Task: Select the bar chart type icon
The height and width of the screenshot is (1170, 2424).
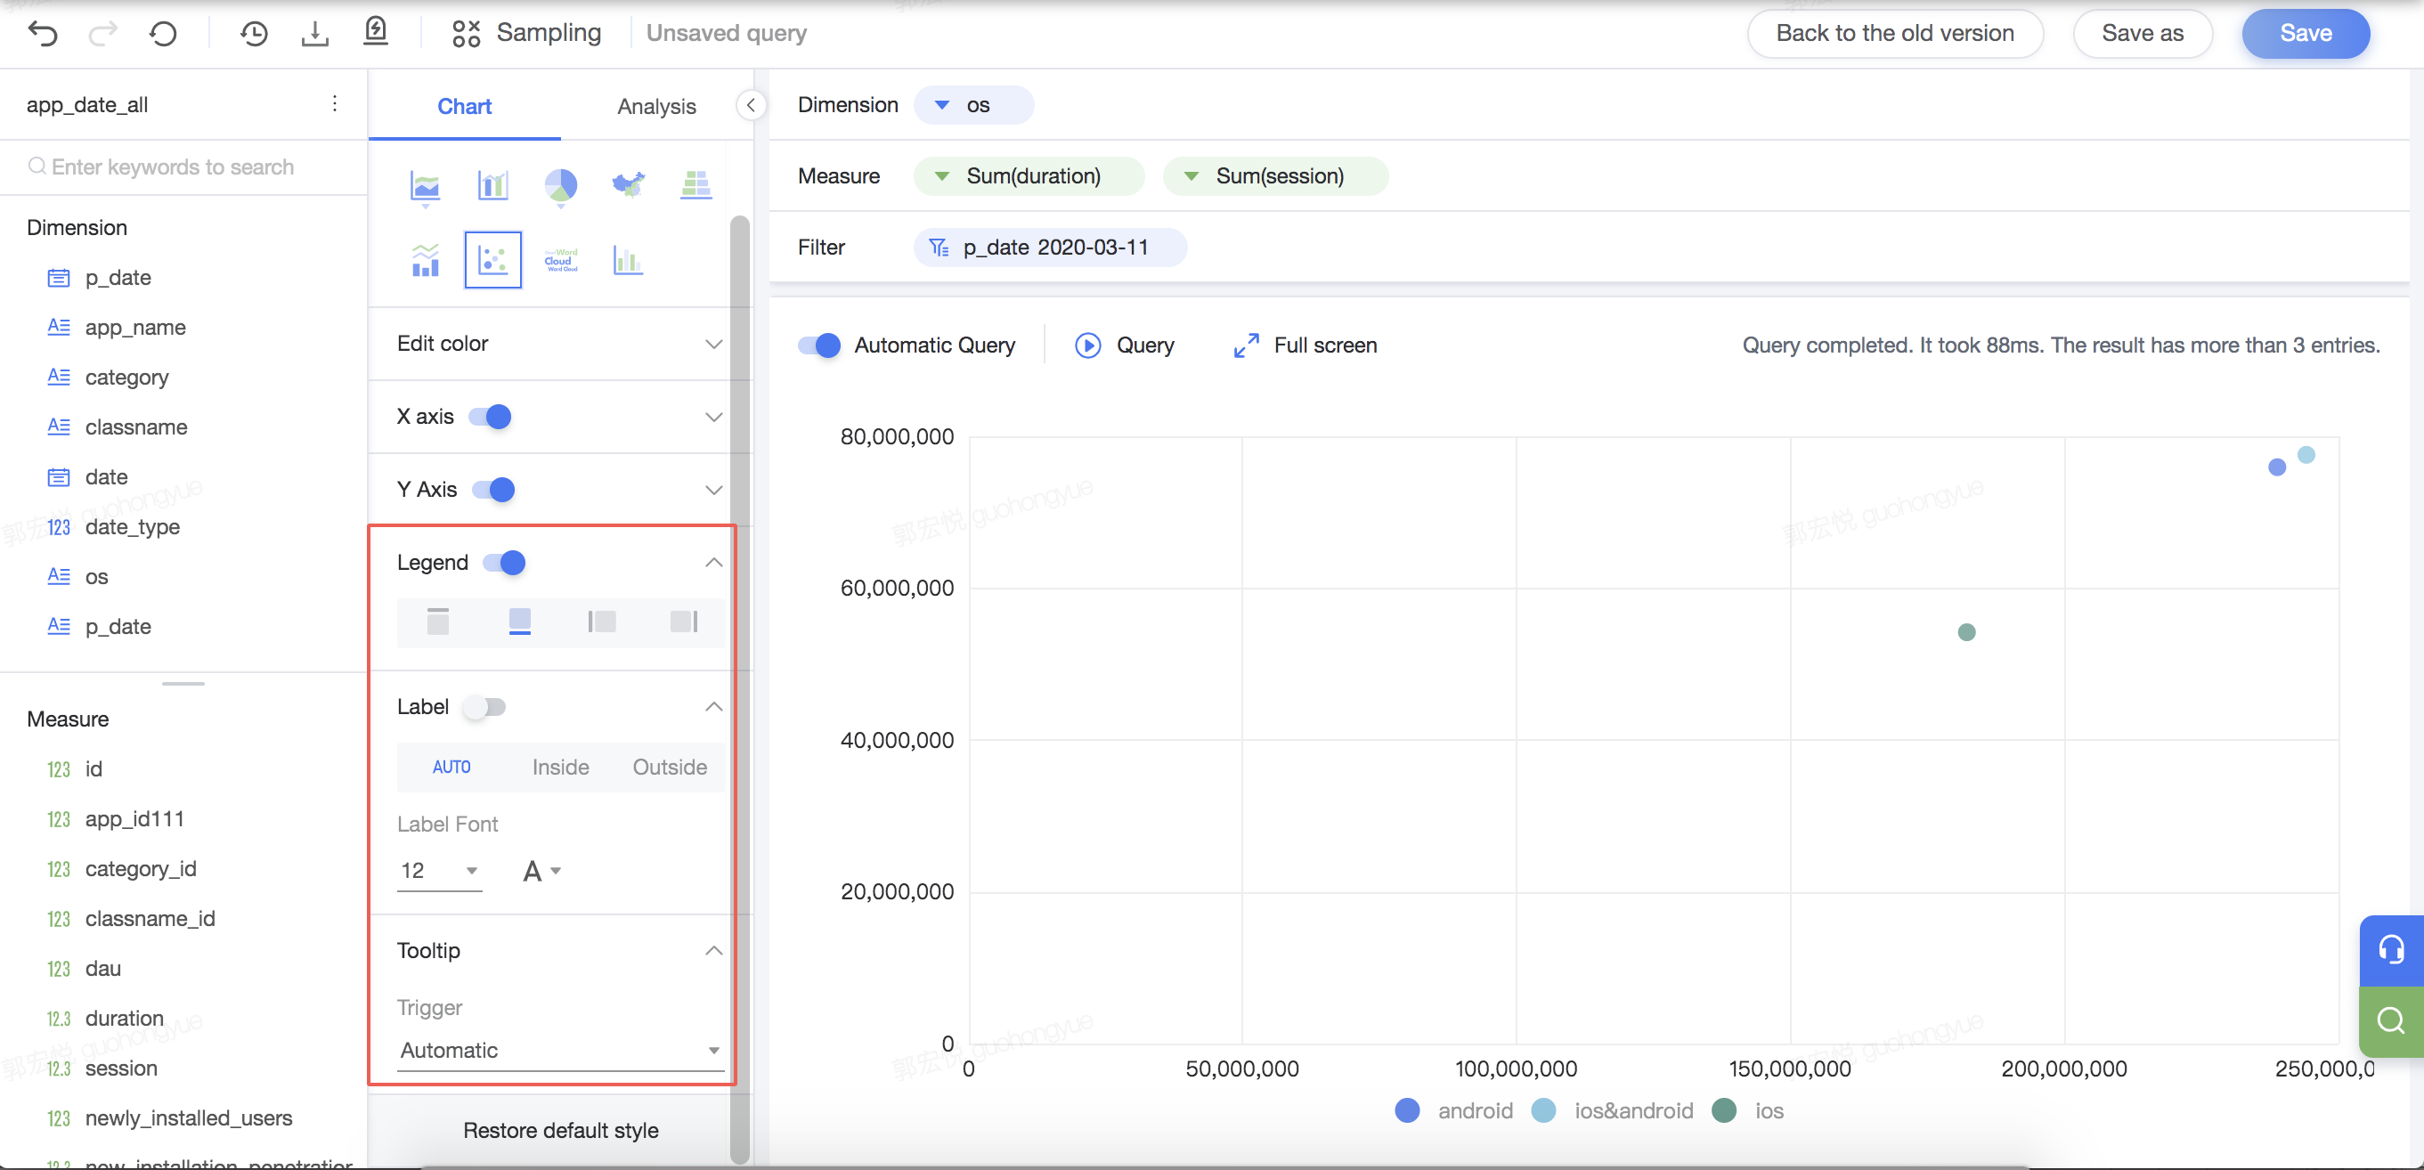Action: pos(493,184)
